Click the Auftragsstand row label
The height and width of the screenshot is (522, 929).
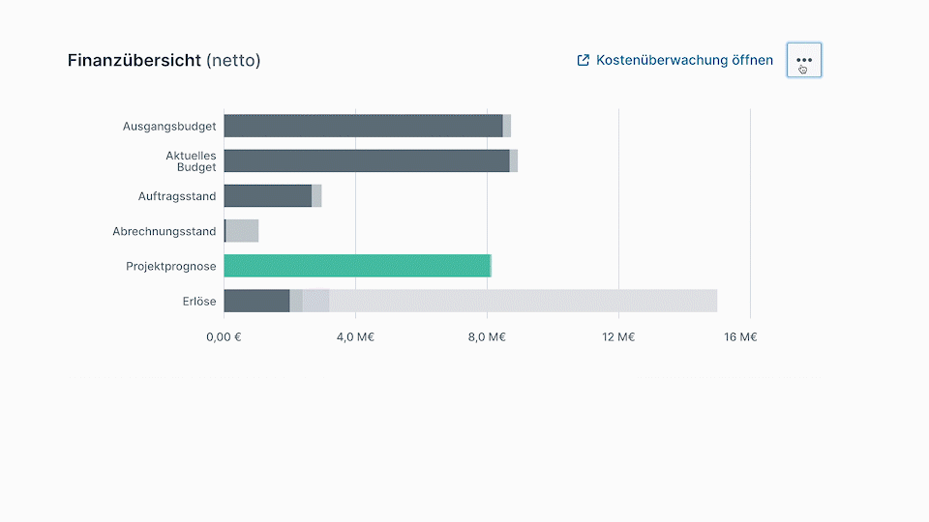click(x=177, y=196)
